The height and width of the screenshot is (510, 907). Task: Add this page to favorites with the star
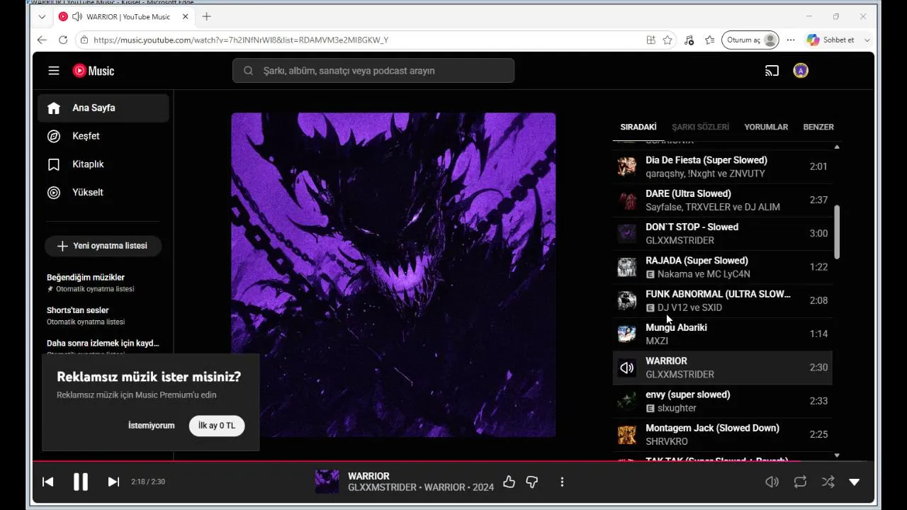tap(667, 40)
